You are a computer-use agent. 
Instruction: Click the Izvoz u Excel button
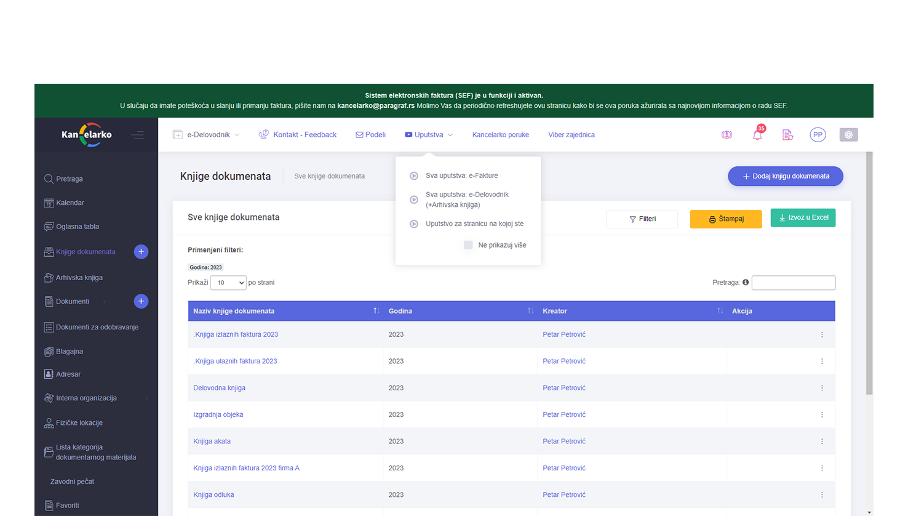pyautogui.click(x=803, y=218)
